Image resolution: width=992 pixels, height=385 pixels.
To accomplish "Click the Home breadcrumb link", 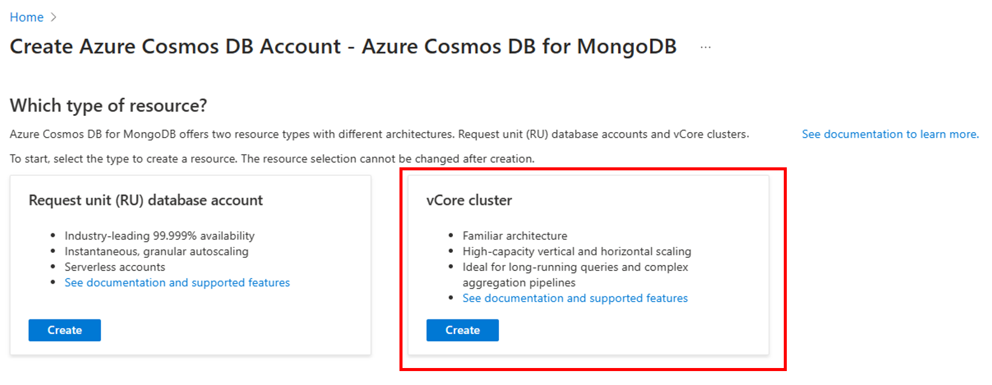I will click(26, 17).
